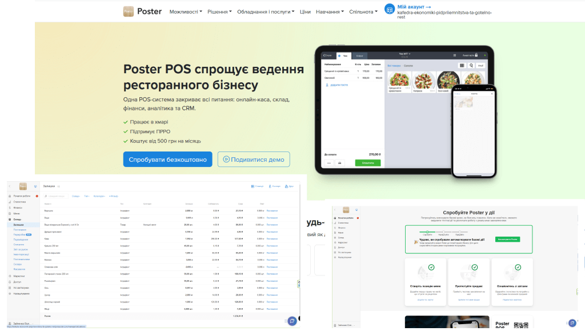Image resolution: width=585 pixels, height=335 pixels.
Task: Click the checkmark on Створіть позицію меню card
Action: click(x=431, y=267)
